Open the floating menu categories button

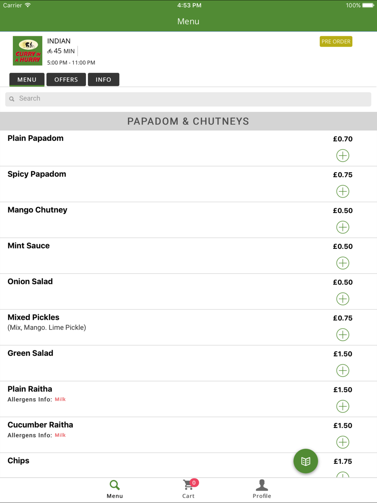click(x=306, y=461)
